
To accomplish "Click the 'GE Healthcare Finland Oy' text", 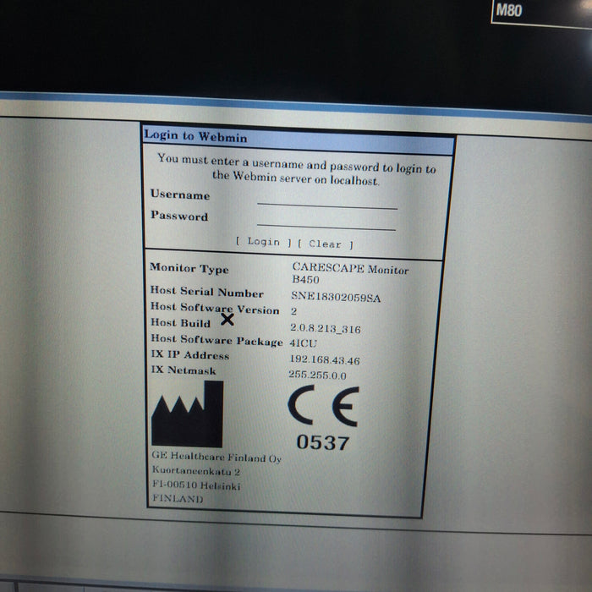I will click(x=217, y=457).
